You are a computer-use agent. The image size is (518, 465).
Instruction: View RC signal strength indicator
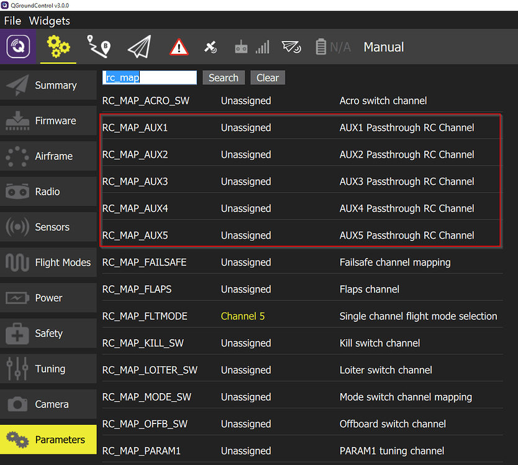[240, 46]
